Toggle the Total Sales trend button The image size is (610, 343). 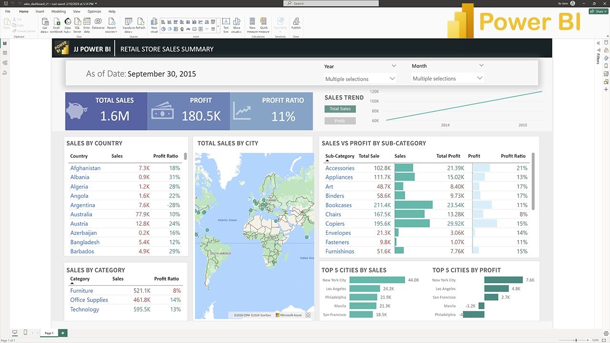(x=340, y=109)
